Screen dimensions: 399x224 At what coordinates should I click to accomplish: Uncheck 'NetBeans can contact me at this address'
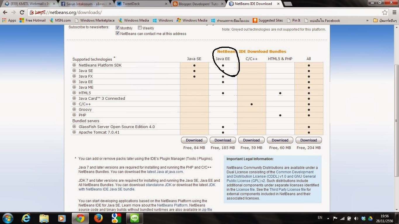pos(117,33)
